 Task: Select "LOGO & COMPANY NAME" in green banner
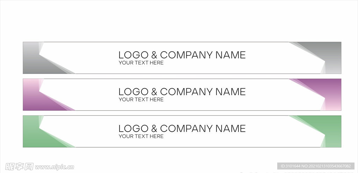pos(182,129)
